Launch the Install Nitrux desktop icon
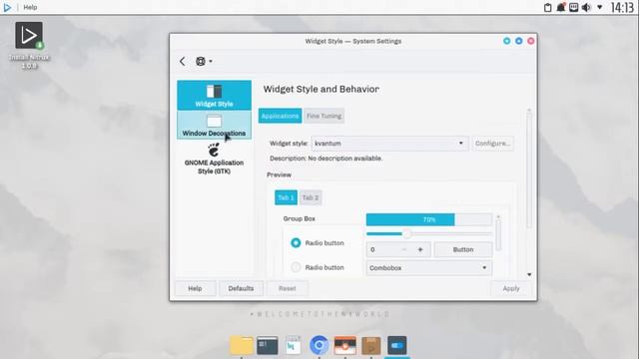This screenshot has height=359, width=639. pyautogui.click(x=29, y=45)
